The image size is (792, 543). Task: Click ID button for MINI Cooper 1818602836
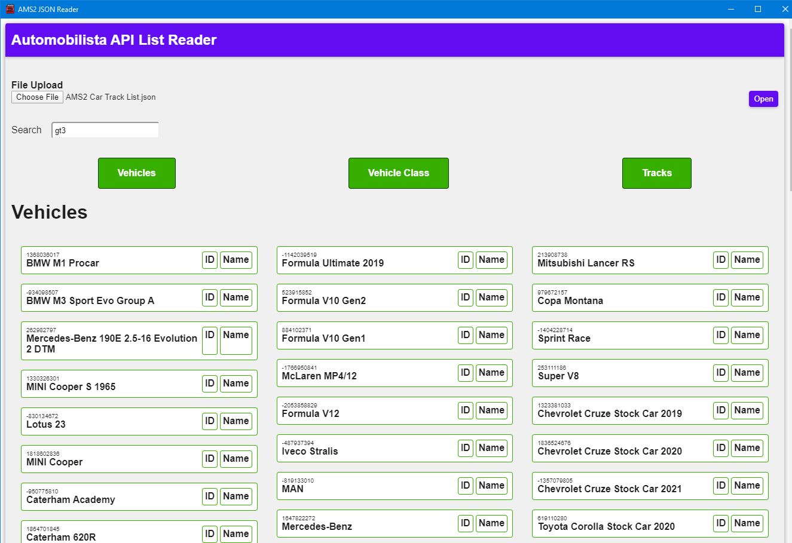(x=210, y=459)
